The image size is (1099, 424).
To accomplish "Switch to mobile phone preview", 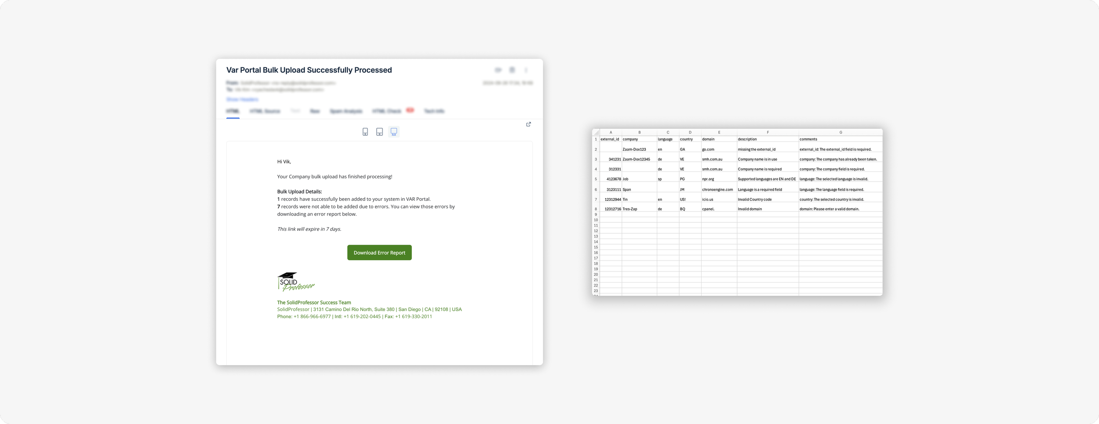I will tap(365, 132).
